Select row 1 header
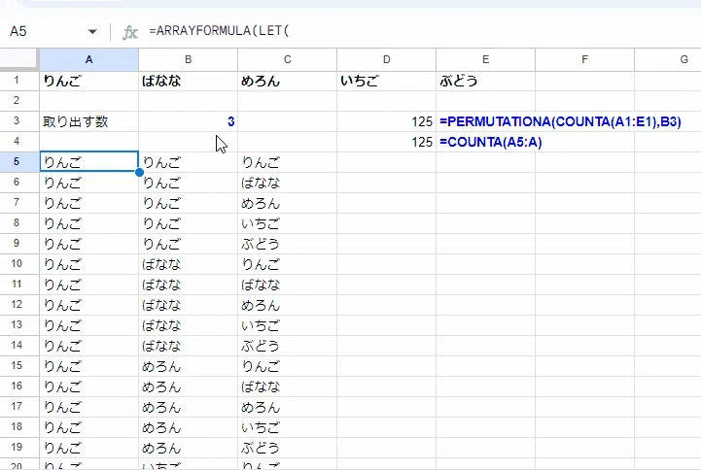 click(x=17, y=81)
